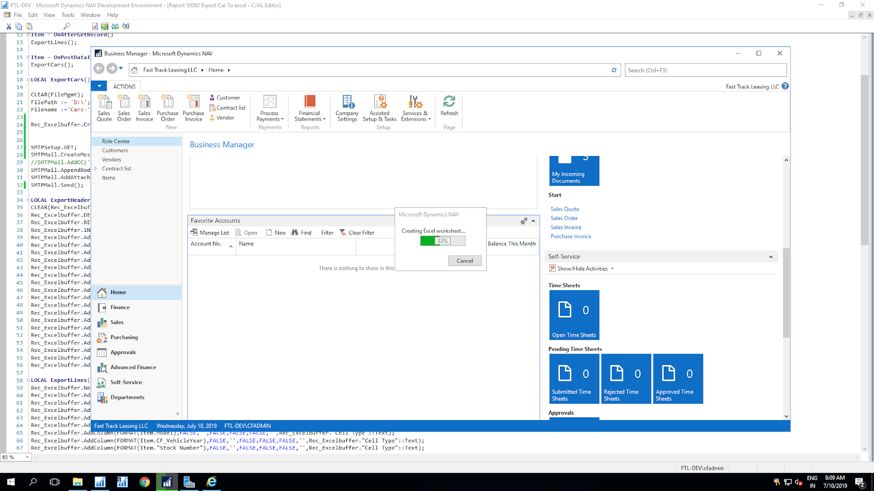Open the My Incoming Documents tile
The height and width of the screenshot is (491, 874).
coord(574,171)
